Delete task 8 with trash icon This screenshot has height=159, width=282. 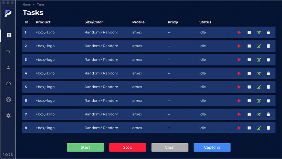(268, 128)
